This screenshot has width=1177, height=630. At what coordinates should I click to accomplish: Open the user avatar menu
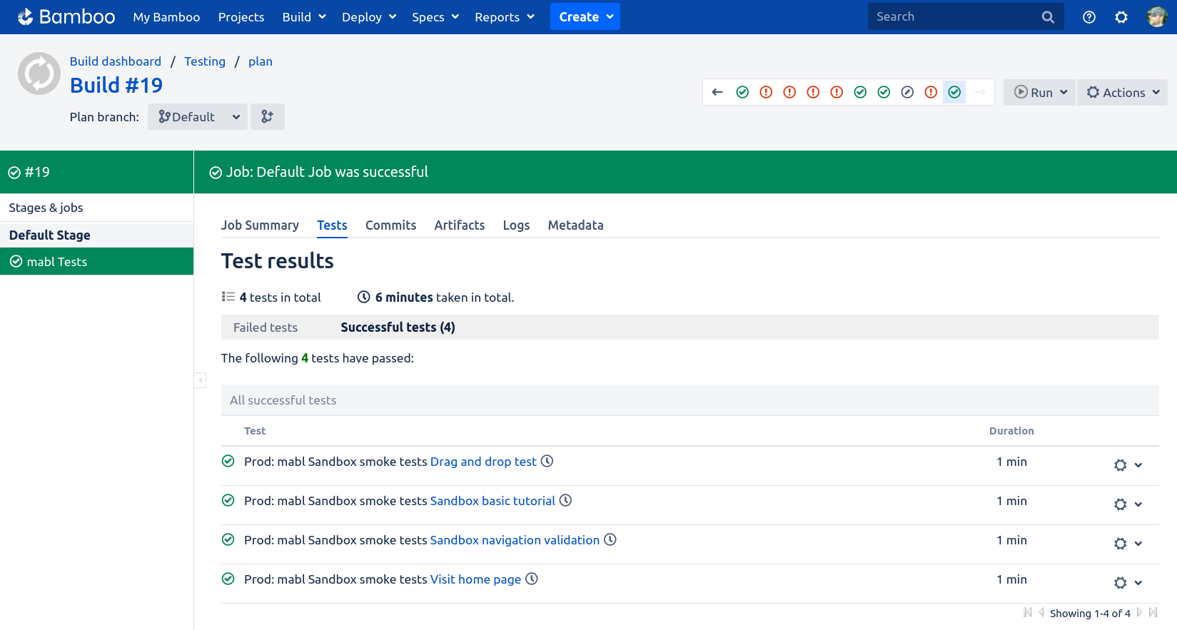(1156, 17)
